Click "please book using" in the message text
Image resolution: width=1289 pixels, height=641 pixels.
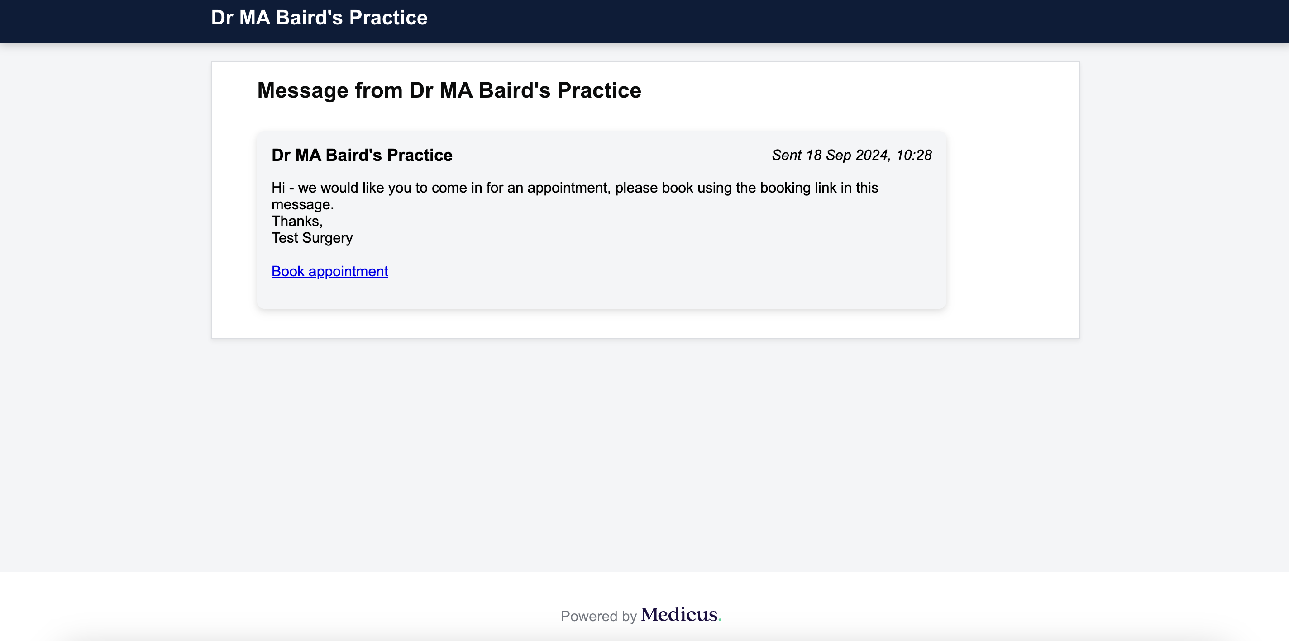[x=673, y=188]
